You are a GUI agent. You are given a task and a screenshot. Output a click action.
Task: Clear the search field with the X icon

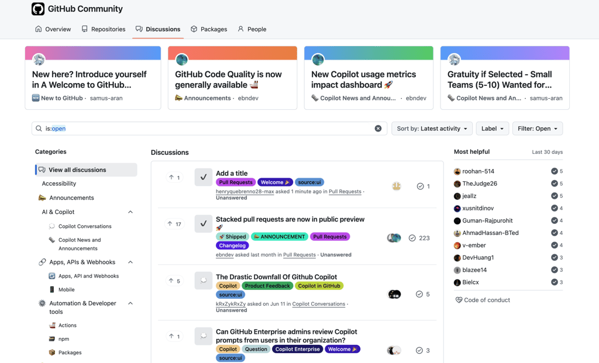tap(378, 129)
